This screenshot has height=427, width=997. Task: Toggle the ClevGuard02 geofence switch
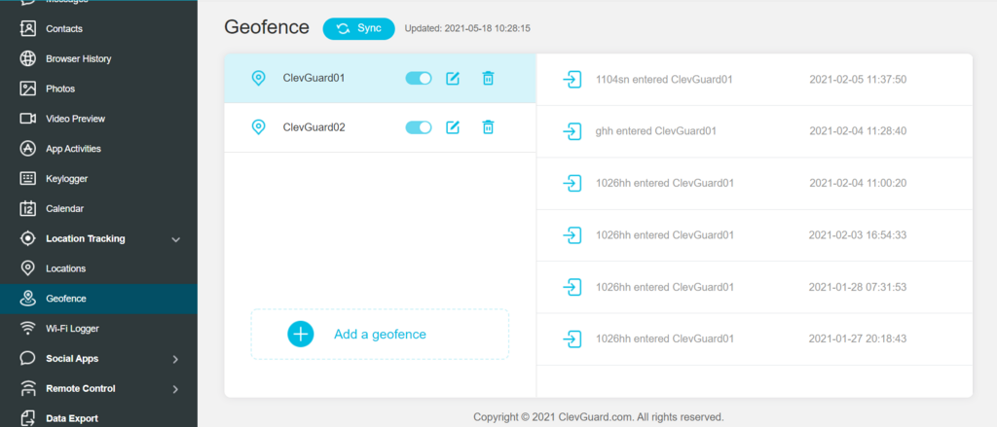coord(419,127)
